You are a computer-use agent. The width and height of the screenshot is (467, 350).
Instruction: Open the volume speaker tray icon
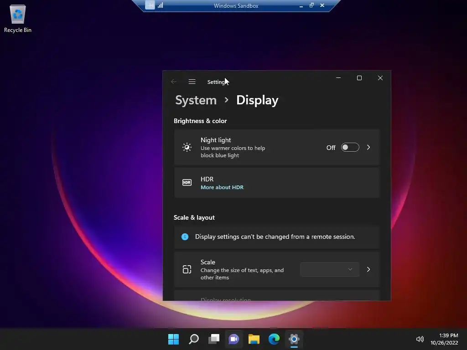[x=420, y=339]
